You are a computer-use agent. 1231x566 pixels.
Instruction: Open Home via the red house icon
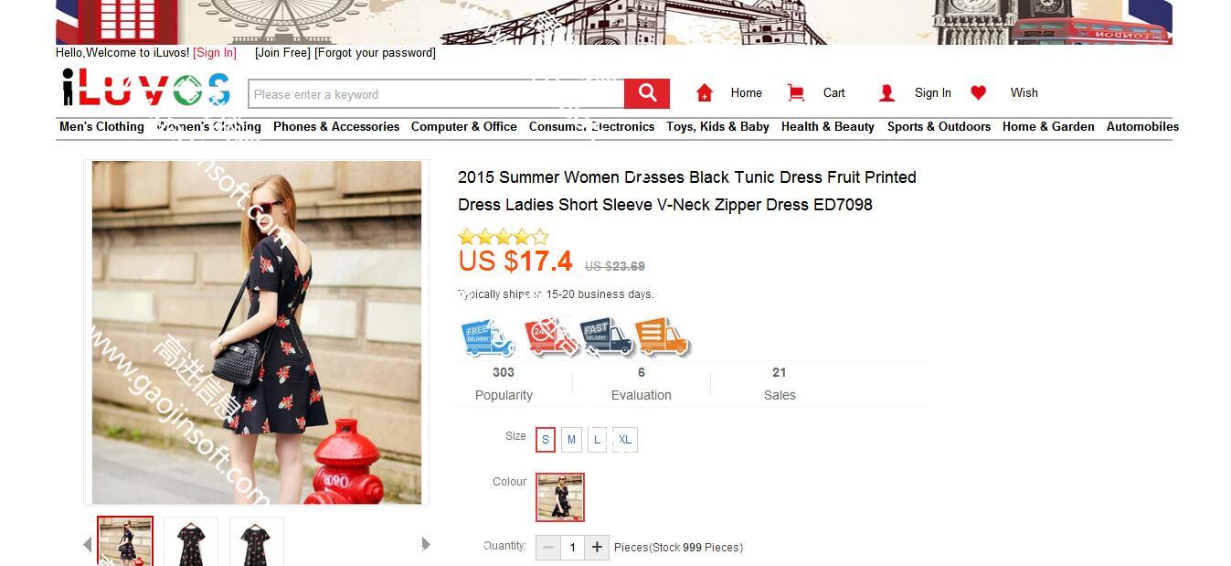[704, 92]
